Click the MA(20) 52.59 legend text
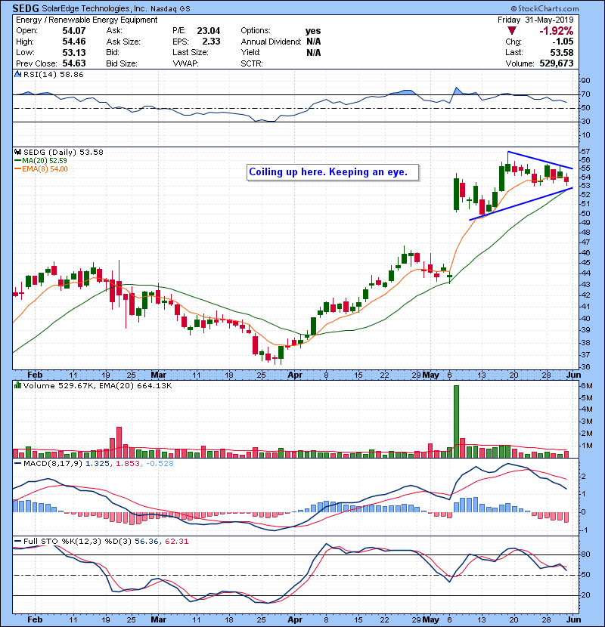The image size is (605, 627). [x=45, y=161]
